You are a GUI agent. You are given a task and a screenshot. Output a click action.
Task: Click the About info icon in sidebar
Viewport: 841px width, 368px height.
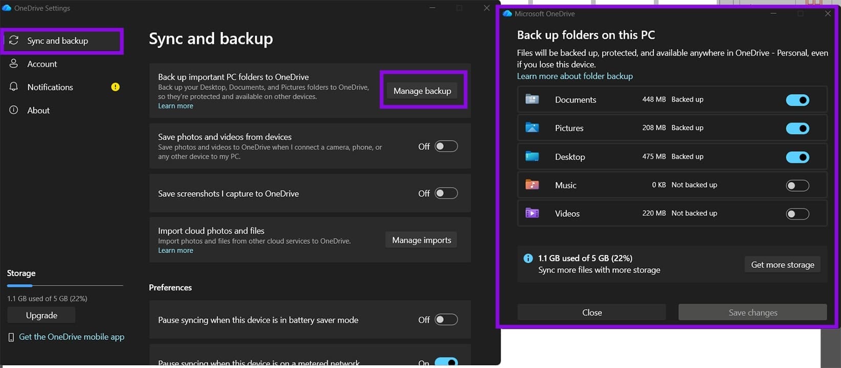point(14,110)
